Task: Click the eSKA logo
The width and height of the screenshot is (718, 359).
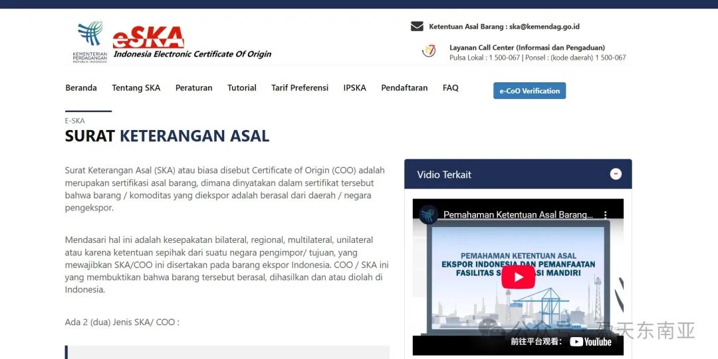Action: point(148,38)
